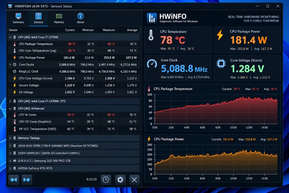Click the thermometer icon beside VR VCC Temperature (SVID)
Screen dimensions: 289x193
click(14, 129)
